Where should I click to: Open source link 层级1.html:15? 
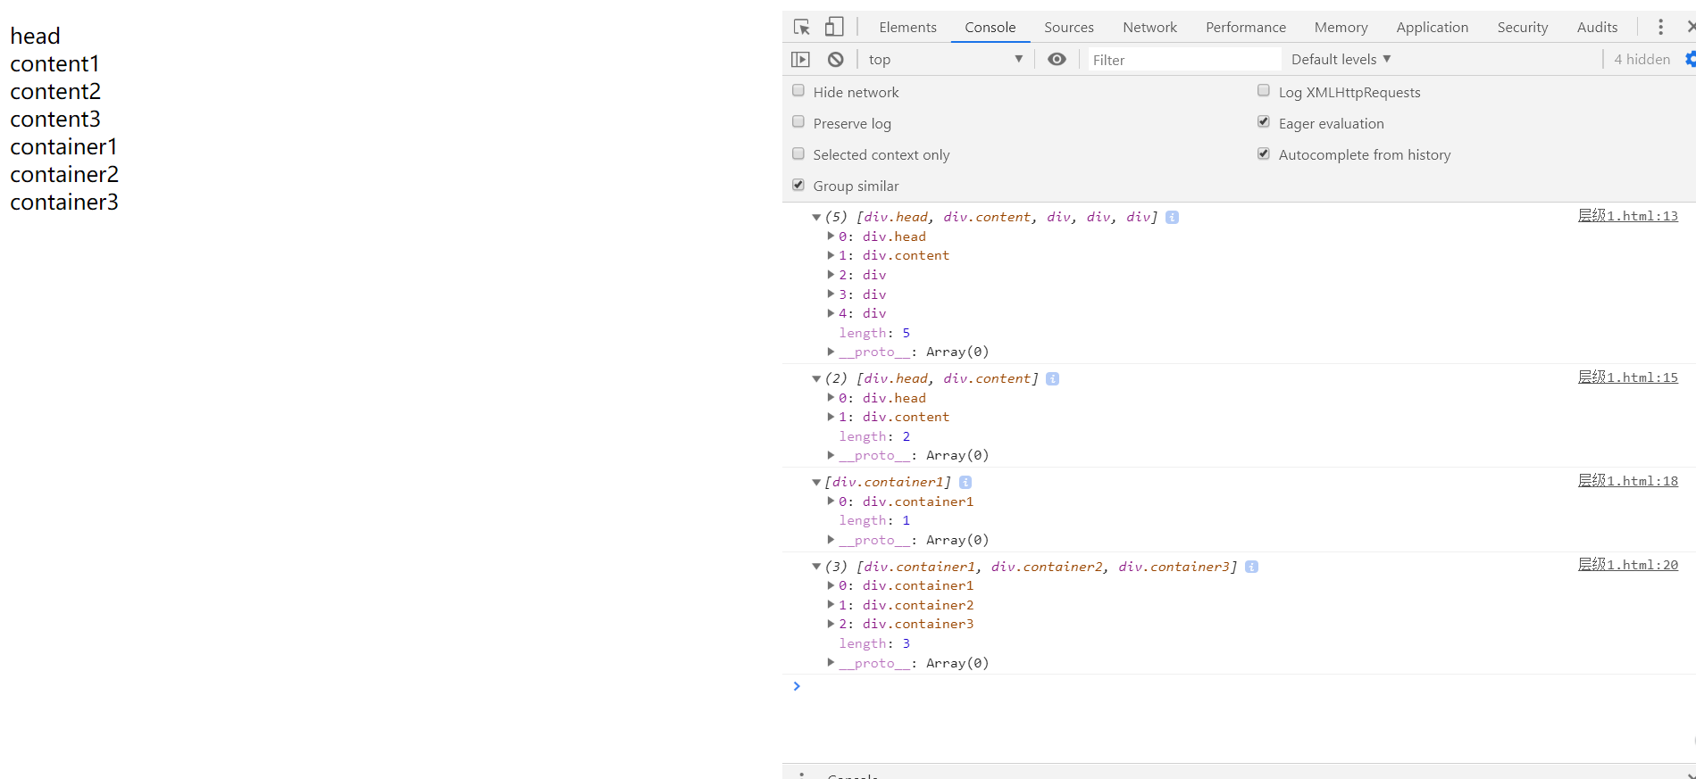1627,377
